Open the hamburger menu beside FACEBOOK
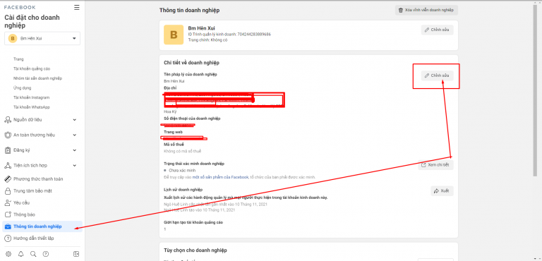 (x=77, y=7)
